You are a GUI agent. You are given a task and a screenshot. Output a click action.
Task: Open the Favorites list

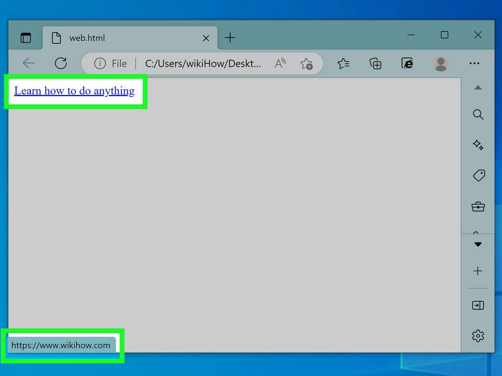(343, 63)
